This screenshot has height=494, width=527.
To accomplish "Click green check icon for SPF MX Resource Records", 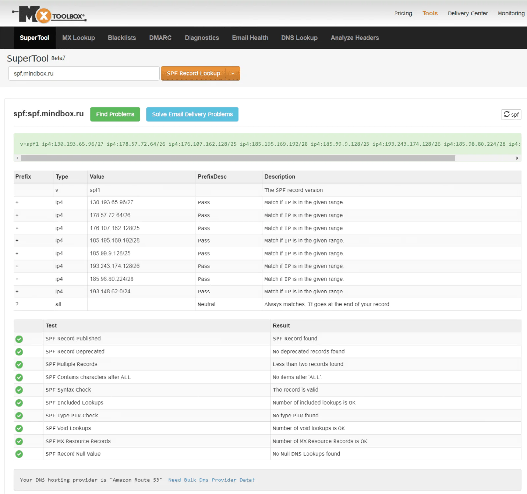I will pos(19,441).
